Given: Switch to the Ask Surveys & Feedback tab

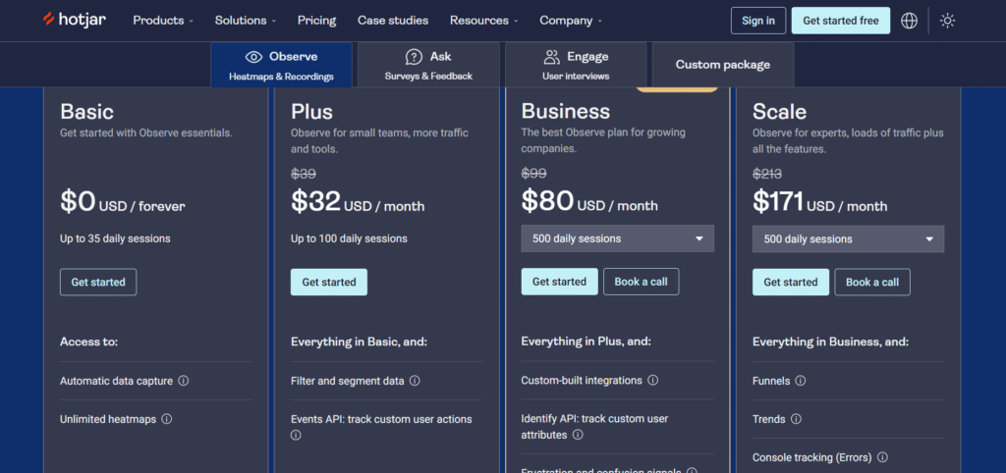Looking at the screenshot, I should [427, 65].
